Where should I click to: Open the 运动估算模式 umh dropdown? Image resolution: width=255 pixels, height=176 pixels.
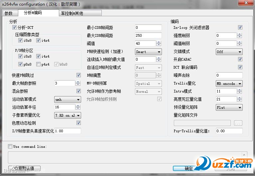[x=67, y=99]
